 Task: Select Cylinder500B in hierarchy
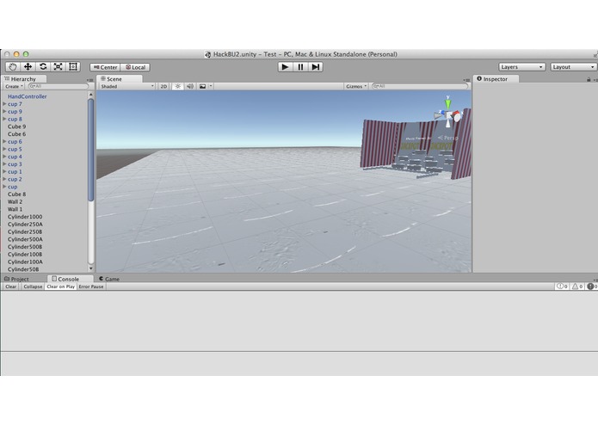click(25, 247)
